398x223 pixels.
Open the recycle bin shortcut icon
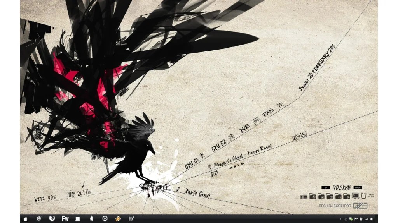point(363,196)
